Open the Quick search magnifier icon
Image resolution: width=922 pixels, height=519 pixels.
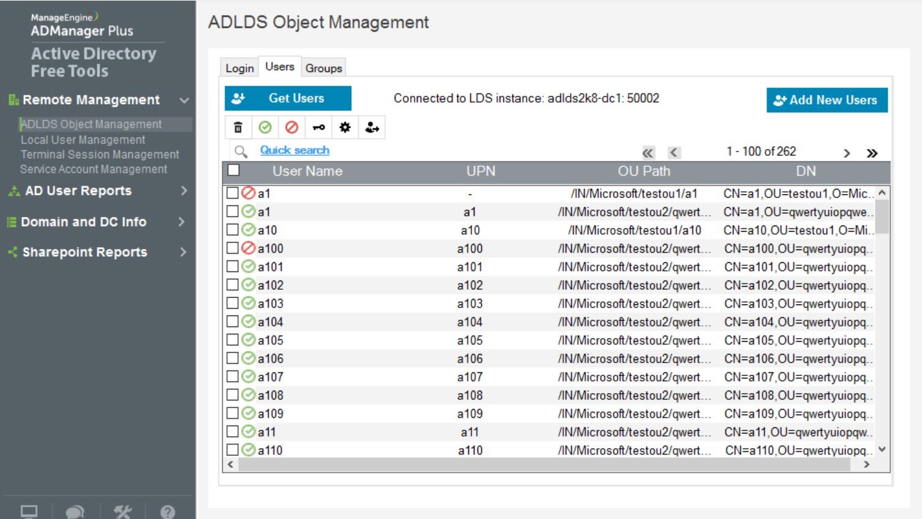pos(241,150)
